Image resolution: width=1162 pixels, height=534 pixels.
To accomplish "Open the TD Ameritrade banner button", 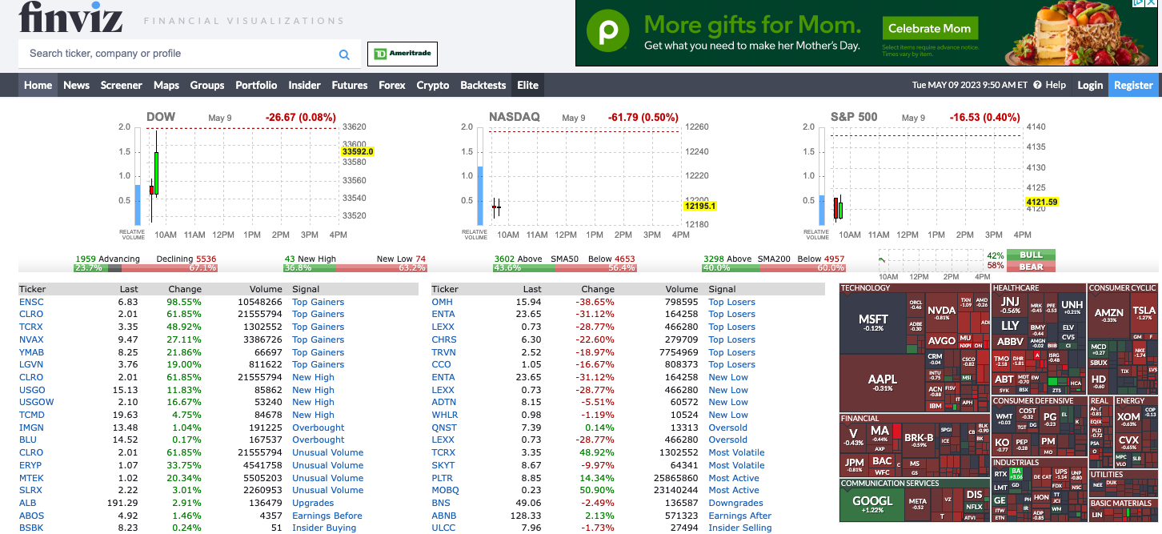I will (x=403, y=54).
